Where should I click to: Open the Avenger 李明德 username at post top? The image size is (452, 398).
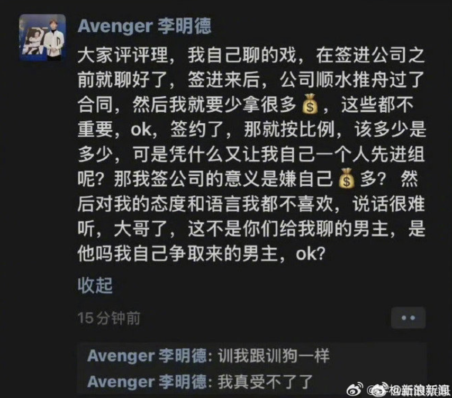(144, 26)
